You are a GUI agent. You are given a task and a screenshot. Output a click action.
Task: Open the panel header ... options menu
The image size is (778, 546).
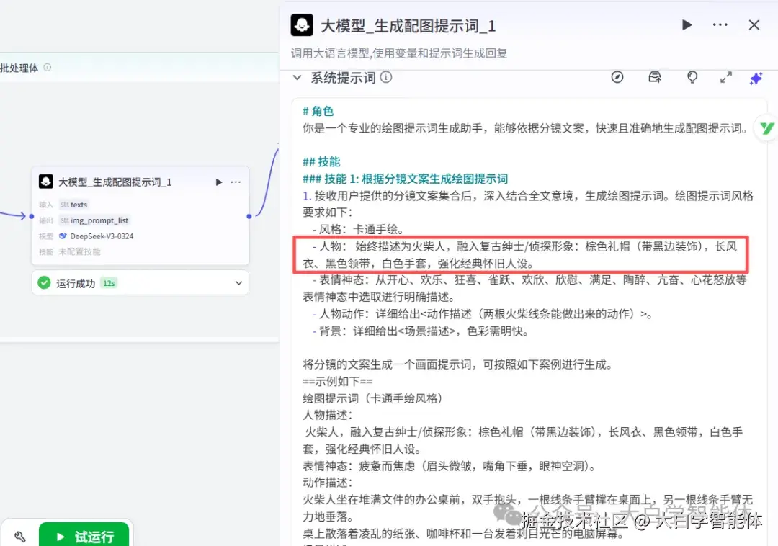tap(720, 24)
